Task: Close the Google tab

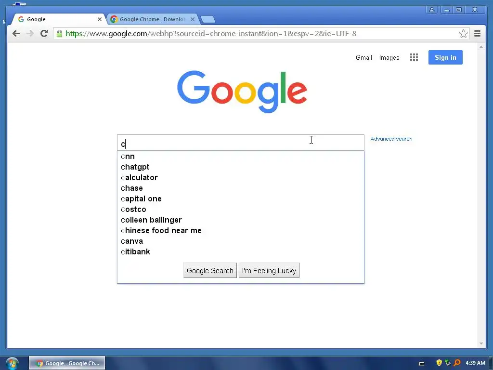Action: point(100,19)
